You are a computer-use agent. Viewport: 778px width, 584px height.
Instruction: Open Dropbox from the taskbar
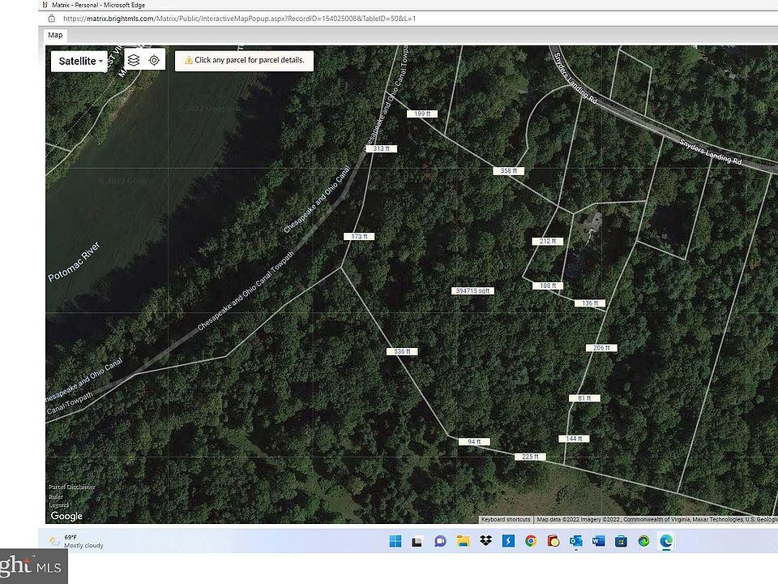485,540
